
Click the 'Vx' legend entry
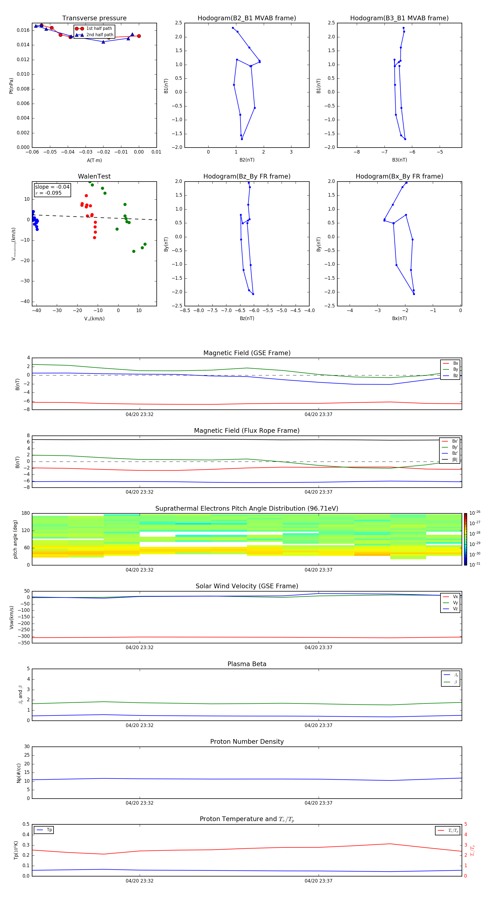coord(450,596)
